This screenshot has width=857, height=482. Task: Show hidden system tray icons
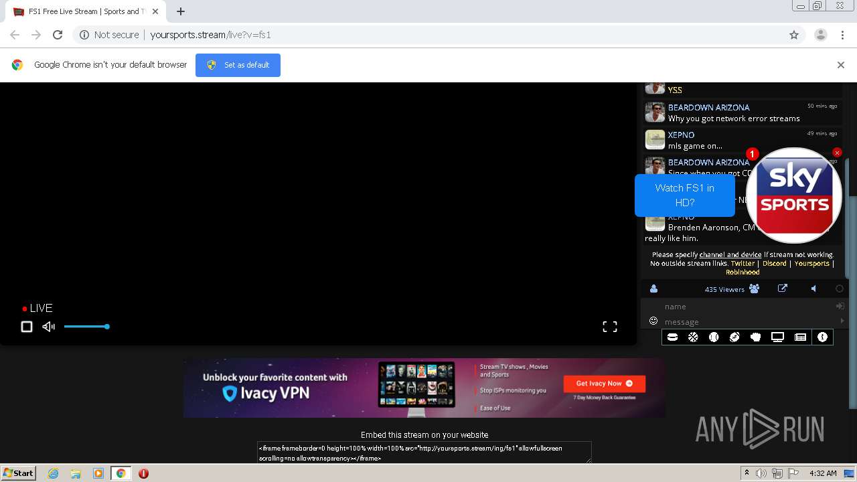[x=747, y=473]
